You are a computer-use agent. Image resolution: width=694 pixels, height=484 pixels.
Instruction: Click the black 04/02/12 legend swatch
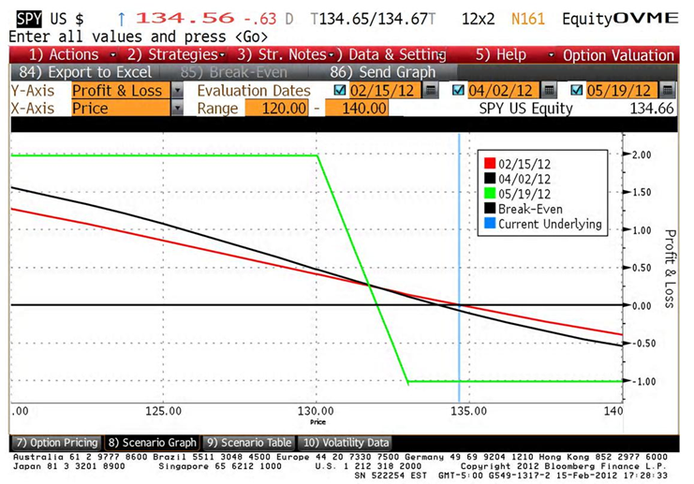tap(490, 178)
